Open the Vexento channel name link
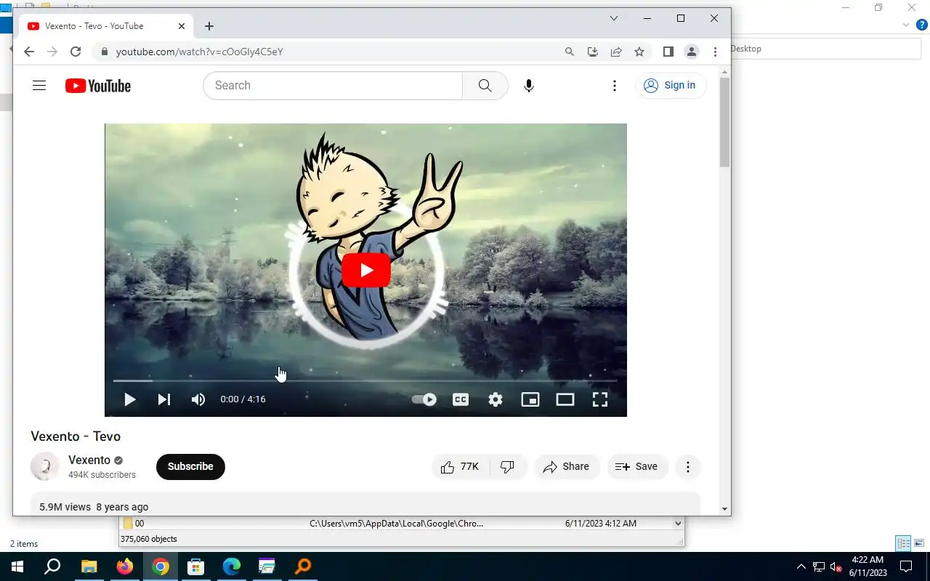The height and width of the screenshot is (581, 930). point(89,460)
